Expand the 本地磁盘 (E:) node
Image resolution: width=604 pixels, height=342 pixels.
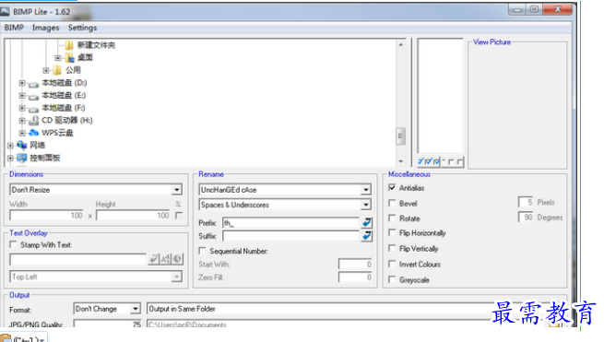(x=22, y=95)
